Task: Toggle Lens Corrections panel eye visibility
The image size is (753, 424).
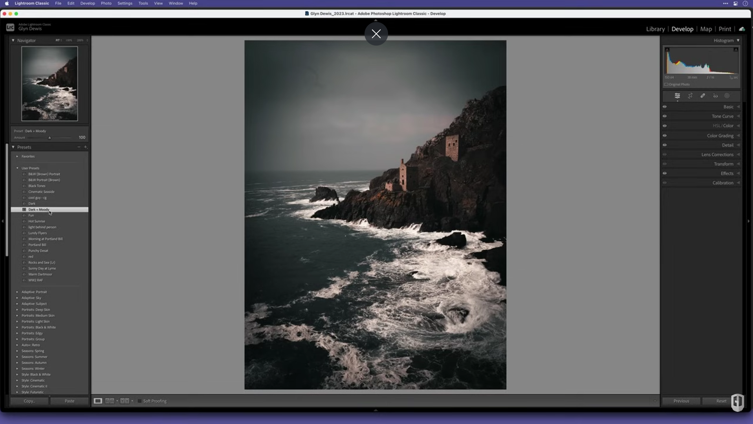Action: pyautogui.click(x=665, y=154)
